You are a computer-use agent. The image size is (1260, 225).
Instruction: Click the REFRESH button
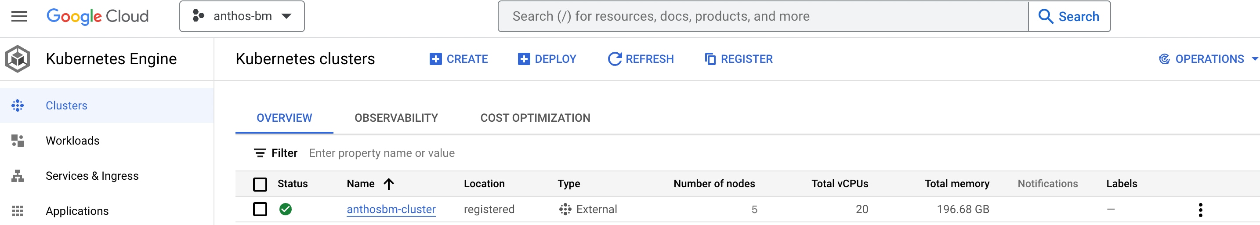click(640, 59)
